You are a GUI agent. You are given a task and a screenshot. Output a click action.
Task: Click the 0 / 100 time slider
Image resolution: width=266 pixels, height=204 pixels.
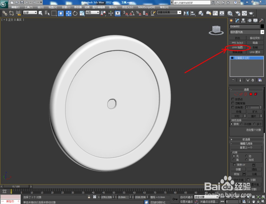click(16, 186)
